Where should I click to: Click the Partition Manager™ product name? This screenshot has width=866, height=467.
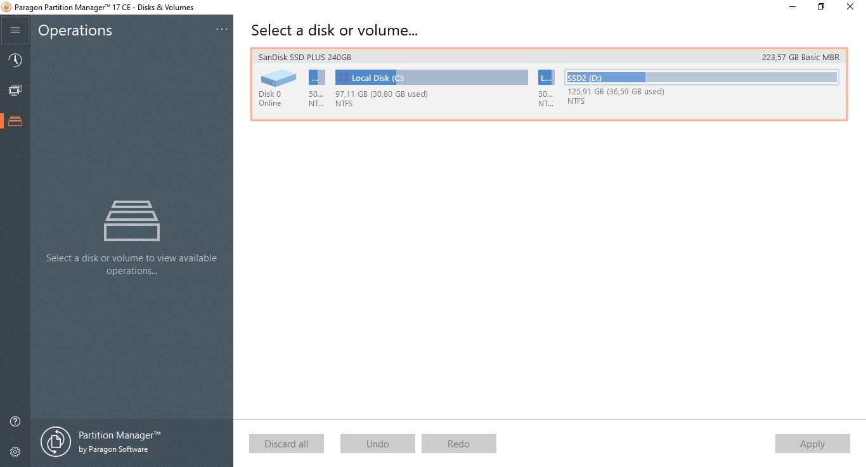(120, 435)
